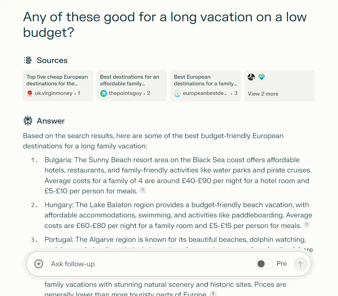
Task: Click the europeanbestdestinations favicon
Action: (178, 93)
